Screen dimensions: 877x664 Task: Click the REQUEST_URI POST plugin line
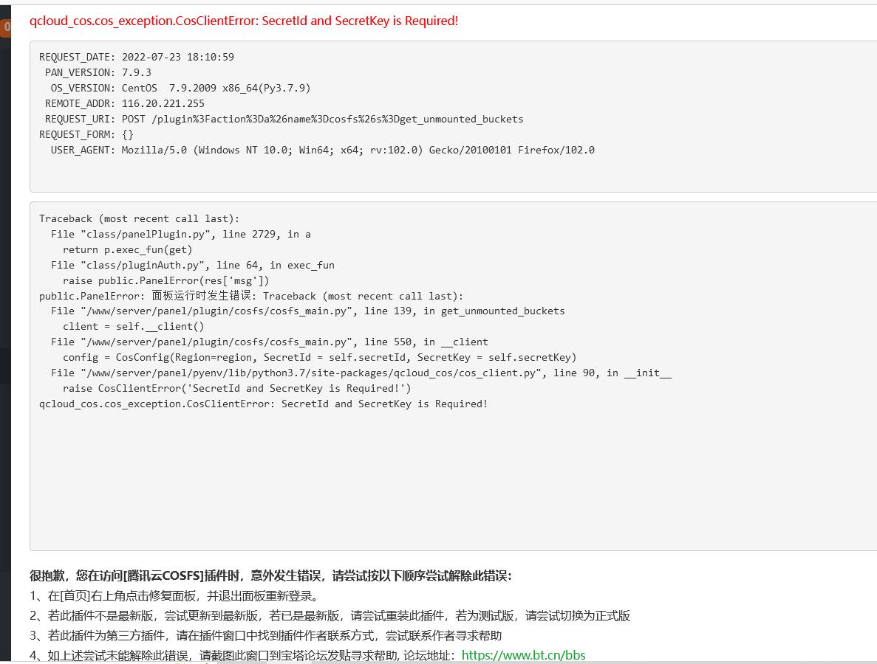pyautogui.click(x=284, y=119)
